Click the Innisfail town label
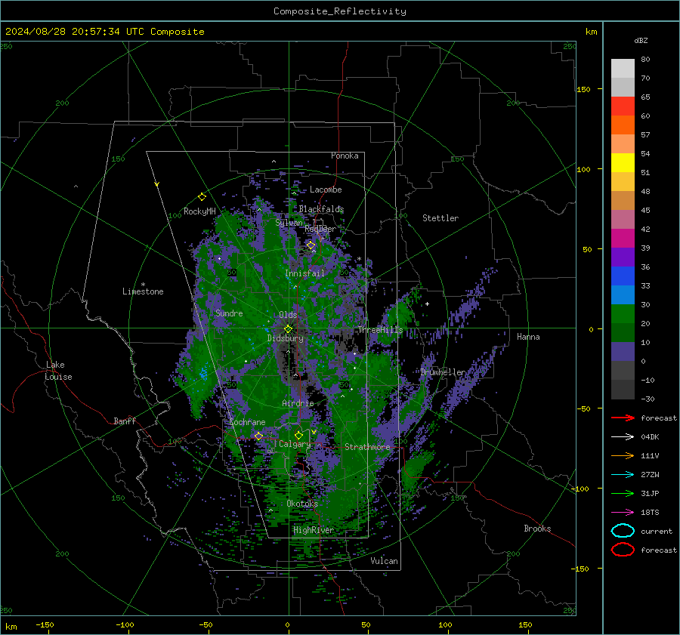 click(x=304, y=273)
